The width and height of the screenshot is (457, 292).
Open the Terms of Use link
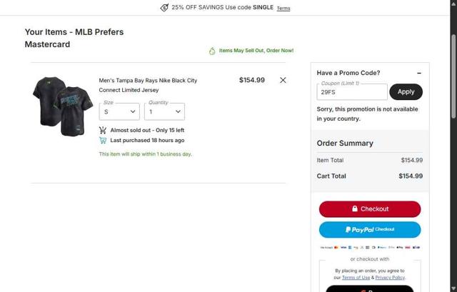pyautogui.click(x=356, y=277)
